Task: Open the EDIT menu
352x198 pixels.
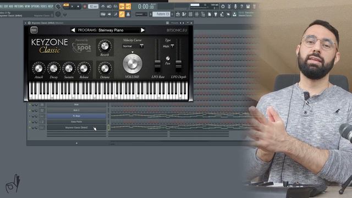Action: pyautogui.click(x=6, y=6)
